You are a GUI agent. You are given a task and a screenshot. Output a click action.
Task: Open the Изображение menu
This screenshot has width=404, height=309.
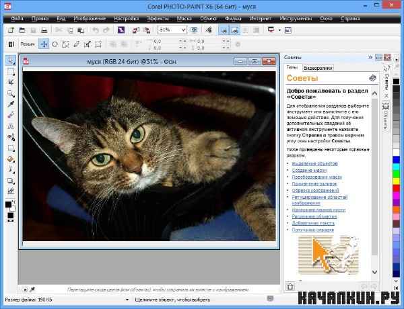coord(90,19)
